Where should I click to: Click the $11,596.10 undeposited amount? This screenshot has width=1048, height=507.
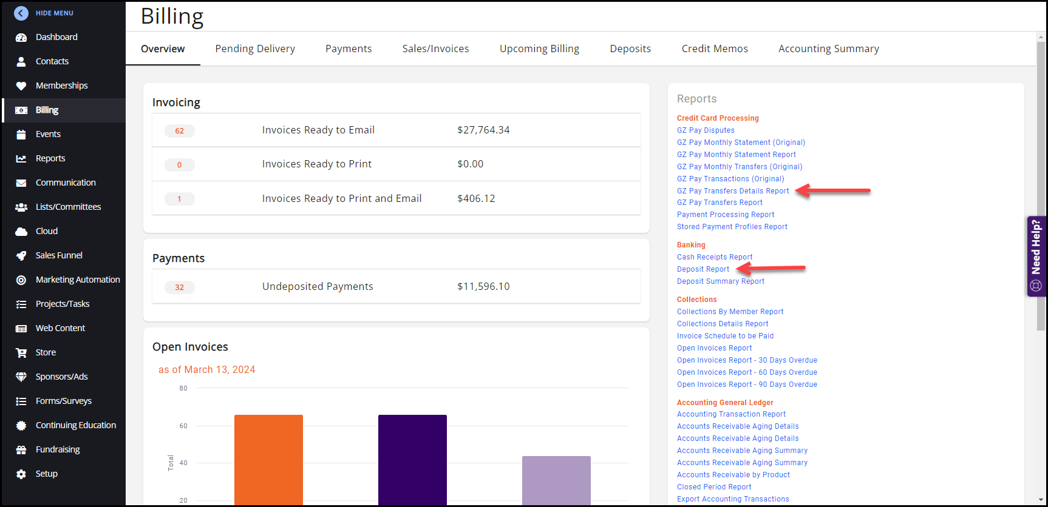(x=483, y=286)
